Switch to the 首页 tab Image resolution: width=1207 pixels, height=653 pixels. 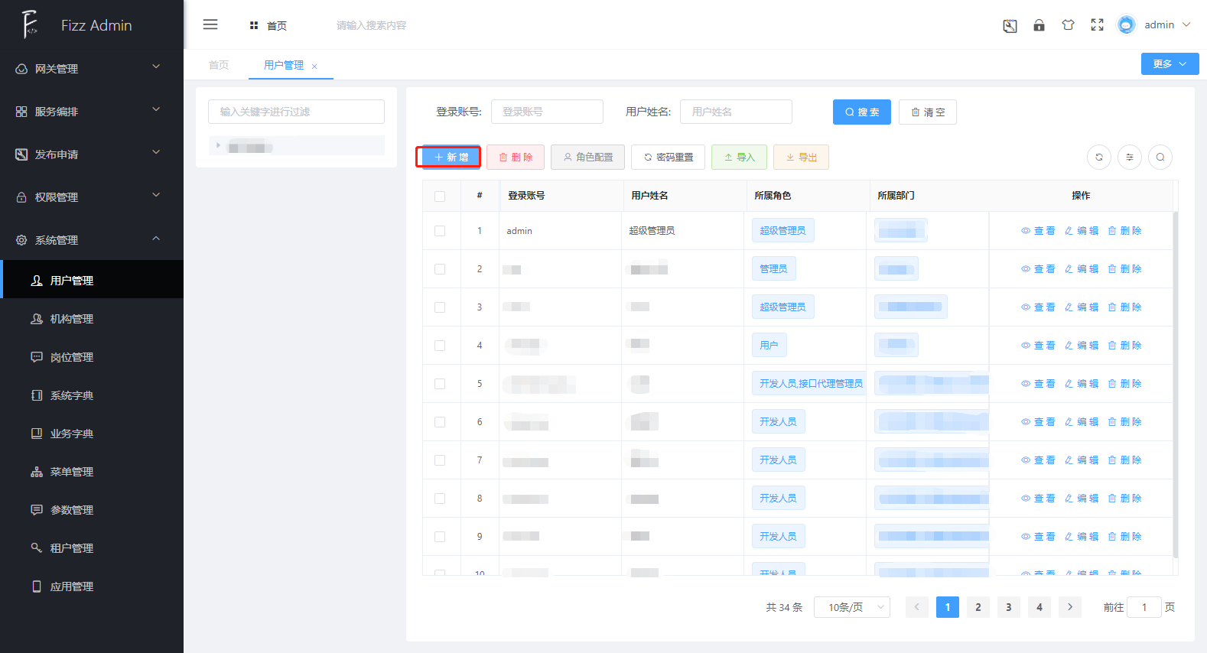tap(219, 65)
